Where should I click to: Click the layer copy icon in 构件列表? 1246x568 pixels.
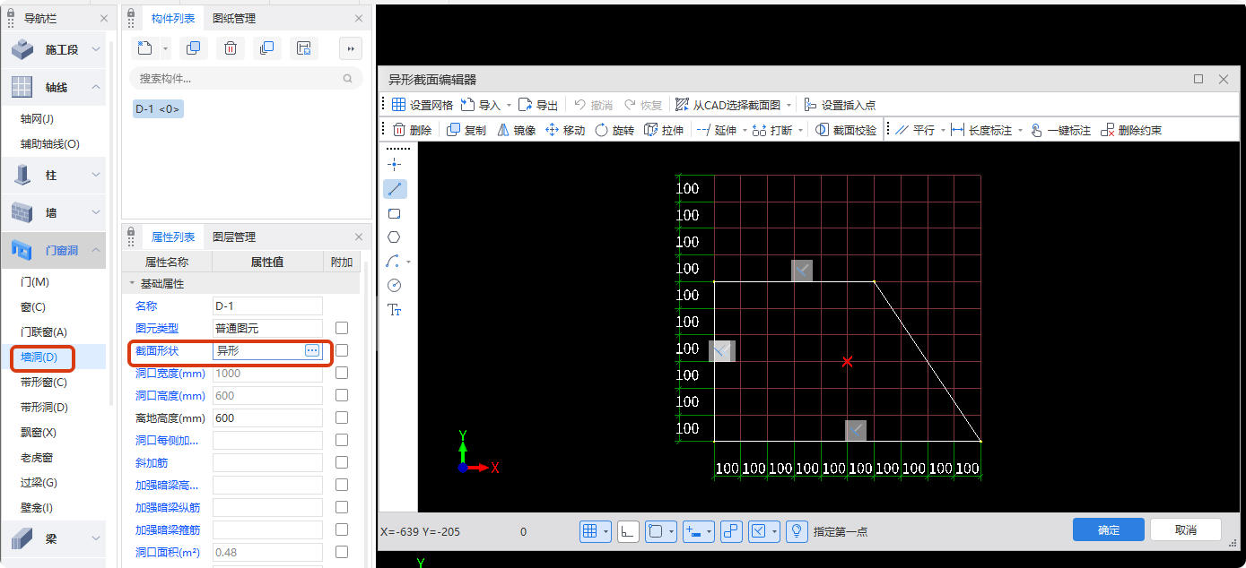coord(266,48)
